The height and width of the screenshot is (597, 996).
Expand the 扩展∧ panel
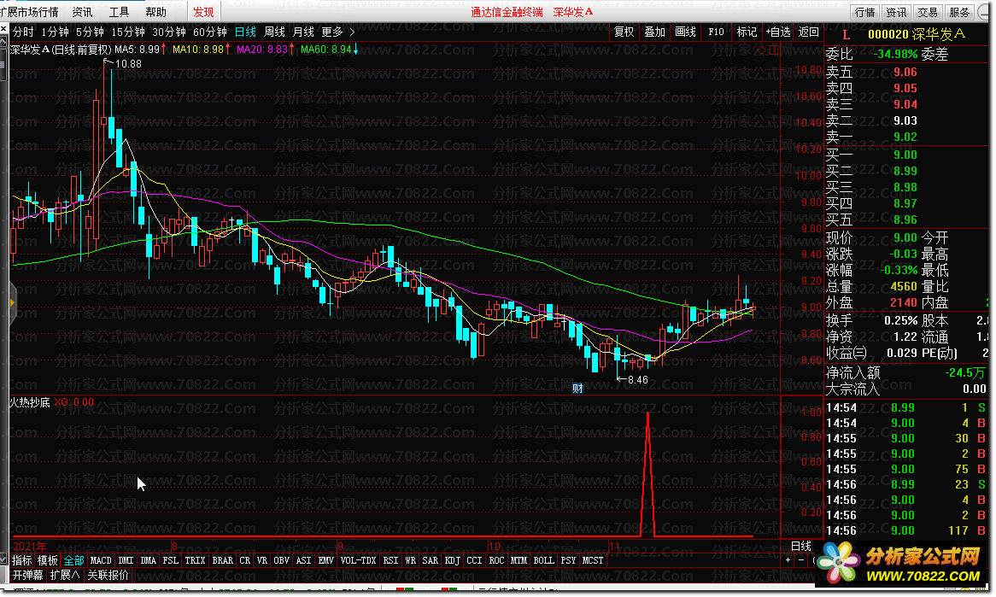(x=65, y=575)
